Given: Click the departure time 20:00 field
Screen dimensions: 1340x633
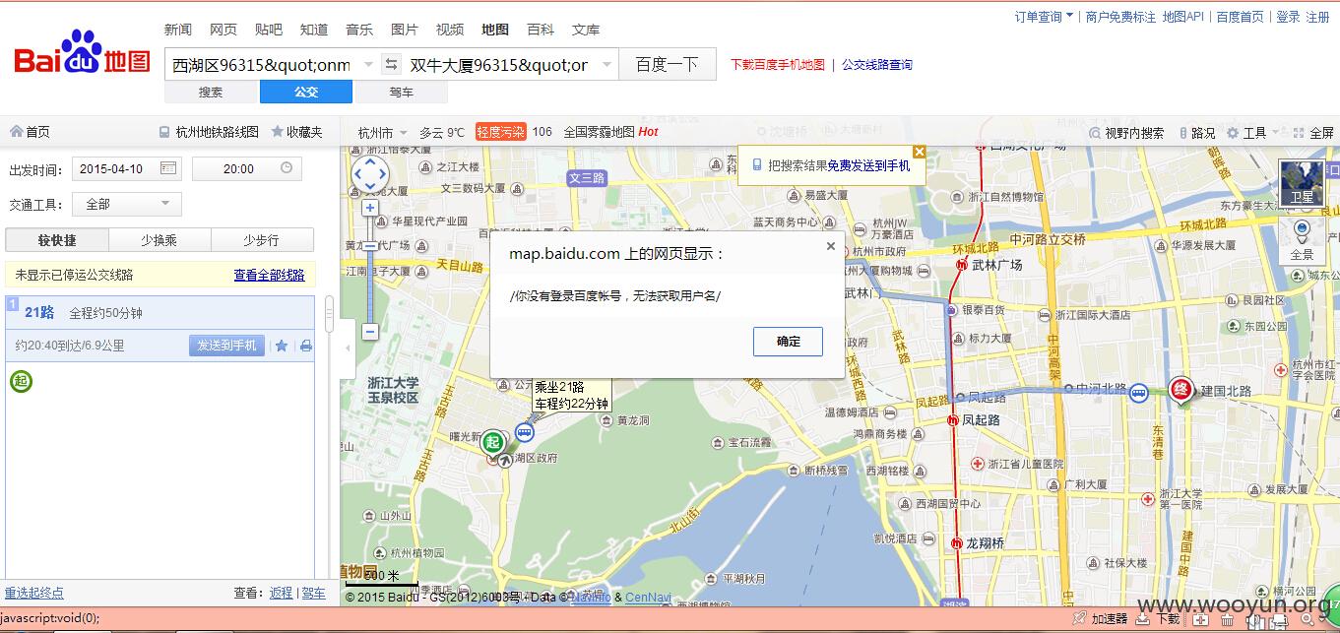Looking at the screenshot, I should pyautogui.click(x=247, y=168).
